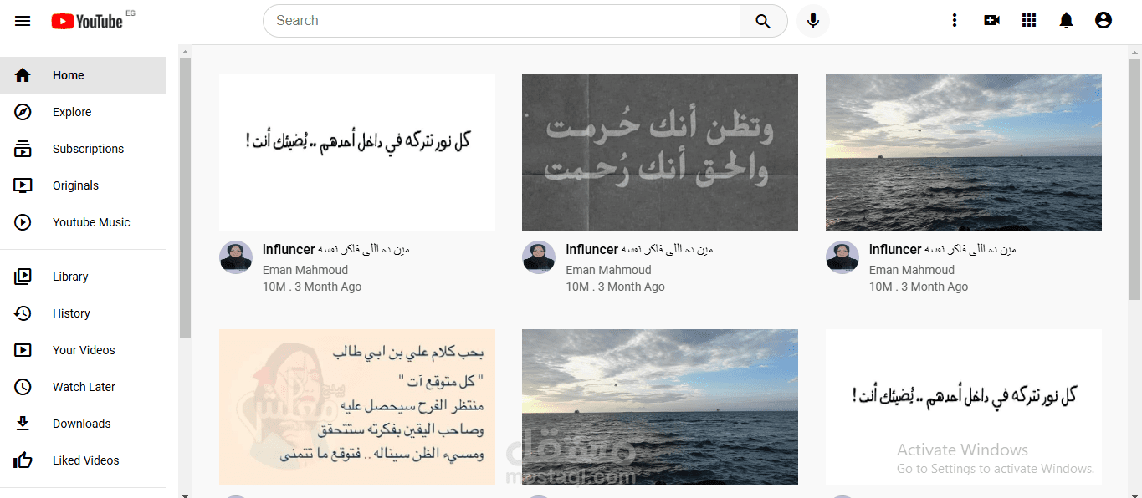The width and height of the screenshot is (1142, 498).
Task: Open the first white quote video thumbnail
Action: pyautogui.click(x=357, y=152)
